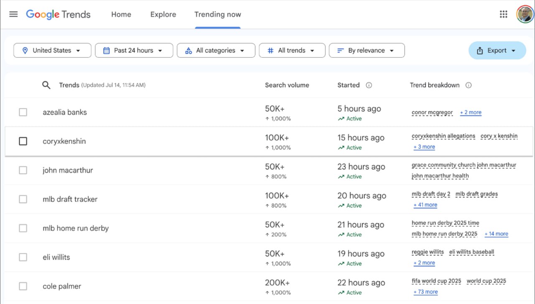Click the Active trend icon for cole palmer
Image resolution: width=535 pixels, height=304 pixels.
(x=341, y=293)
